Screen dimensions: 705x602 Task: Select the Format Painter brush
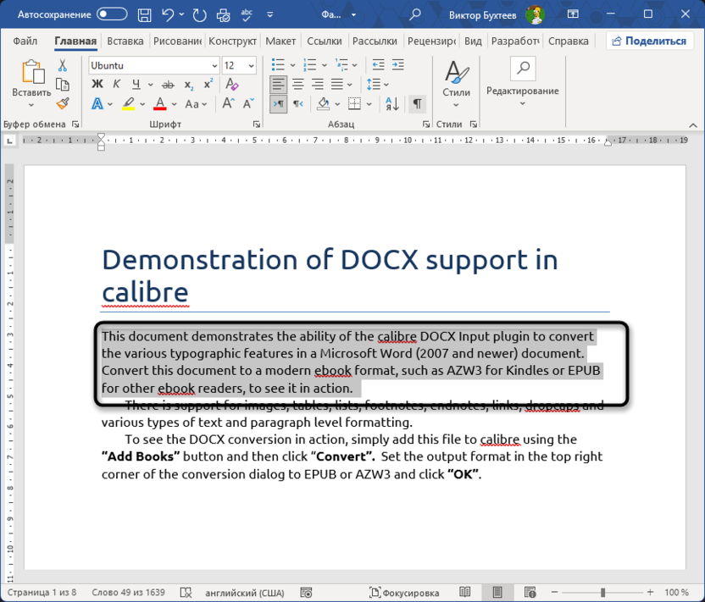click(x=63, y=103)
